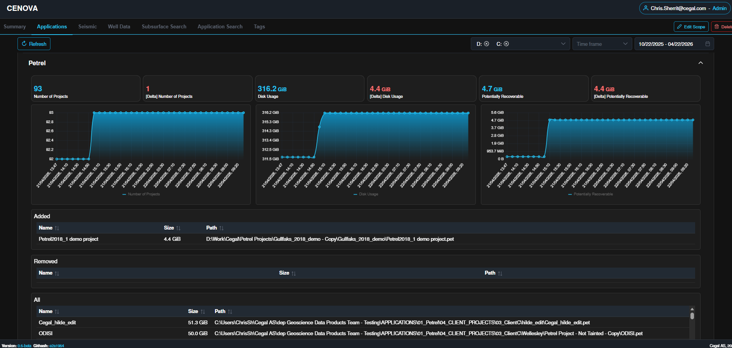
Task: Toggle Potentially Recoverable legend series
Action: click(590, 194)
